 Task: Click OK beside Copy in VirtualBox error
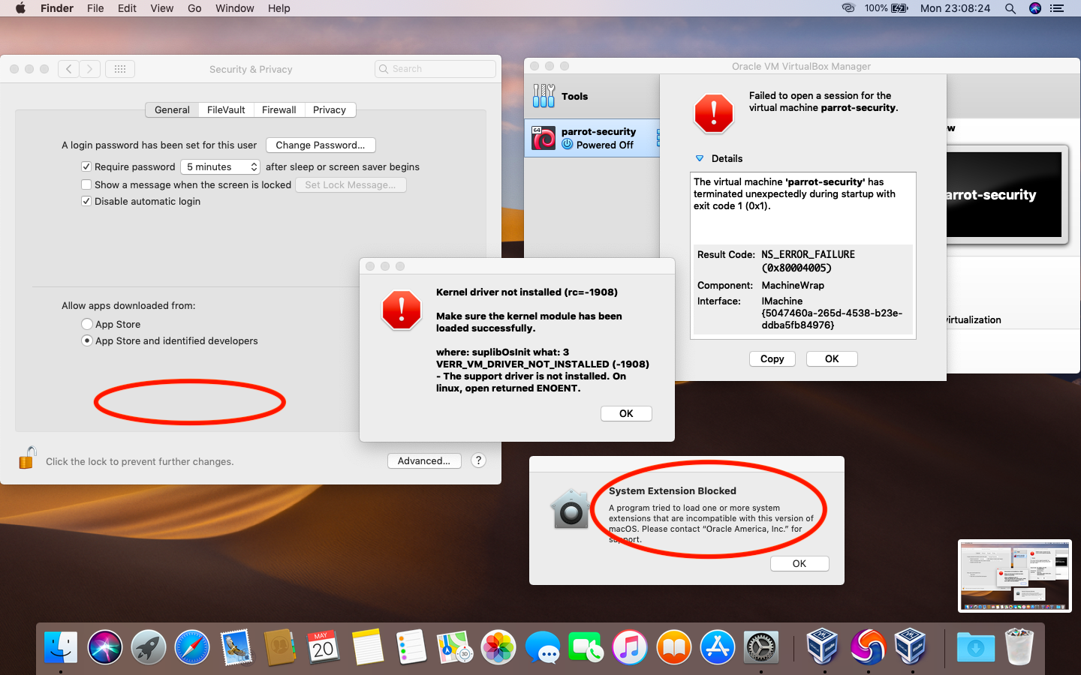pyautogui.click(x=832, y=358)
